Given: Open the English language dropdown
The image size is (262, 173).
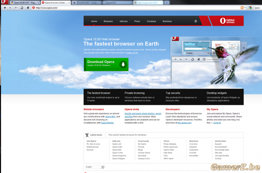Looking at the screenshot, I should click(x=95, y=167).
